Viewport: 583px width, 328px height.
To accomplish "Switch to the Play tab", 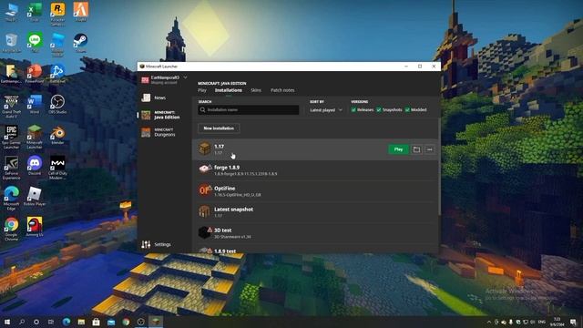I will [x=202, y=90].
